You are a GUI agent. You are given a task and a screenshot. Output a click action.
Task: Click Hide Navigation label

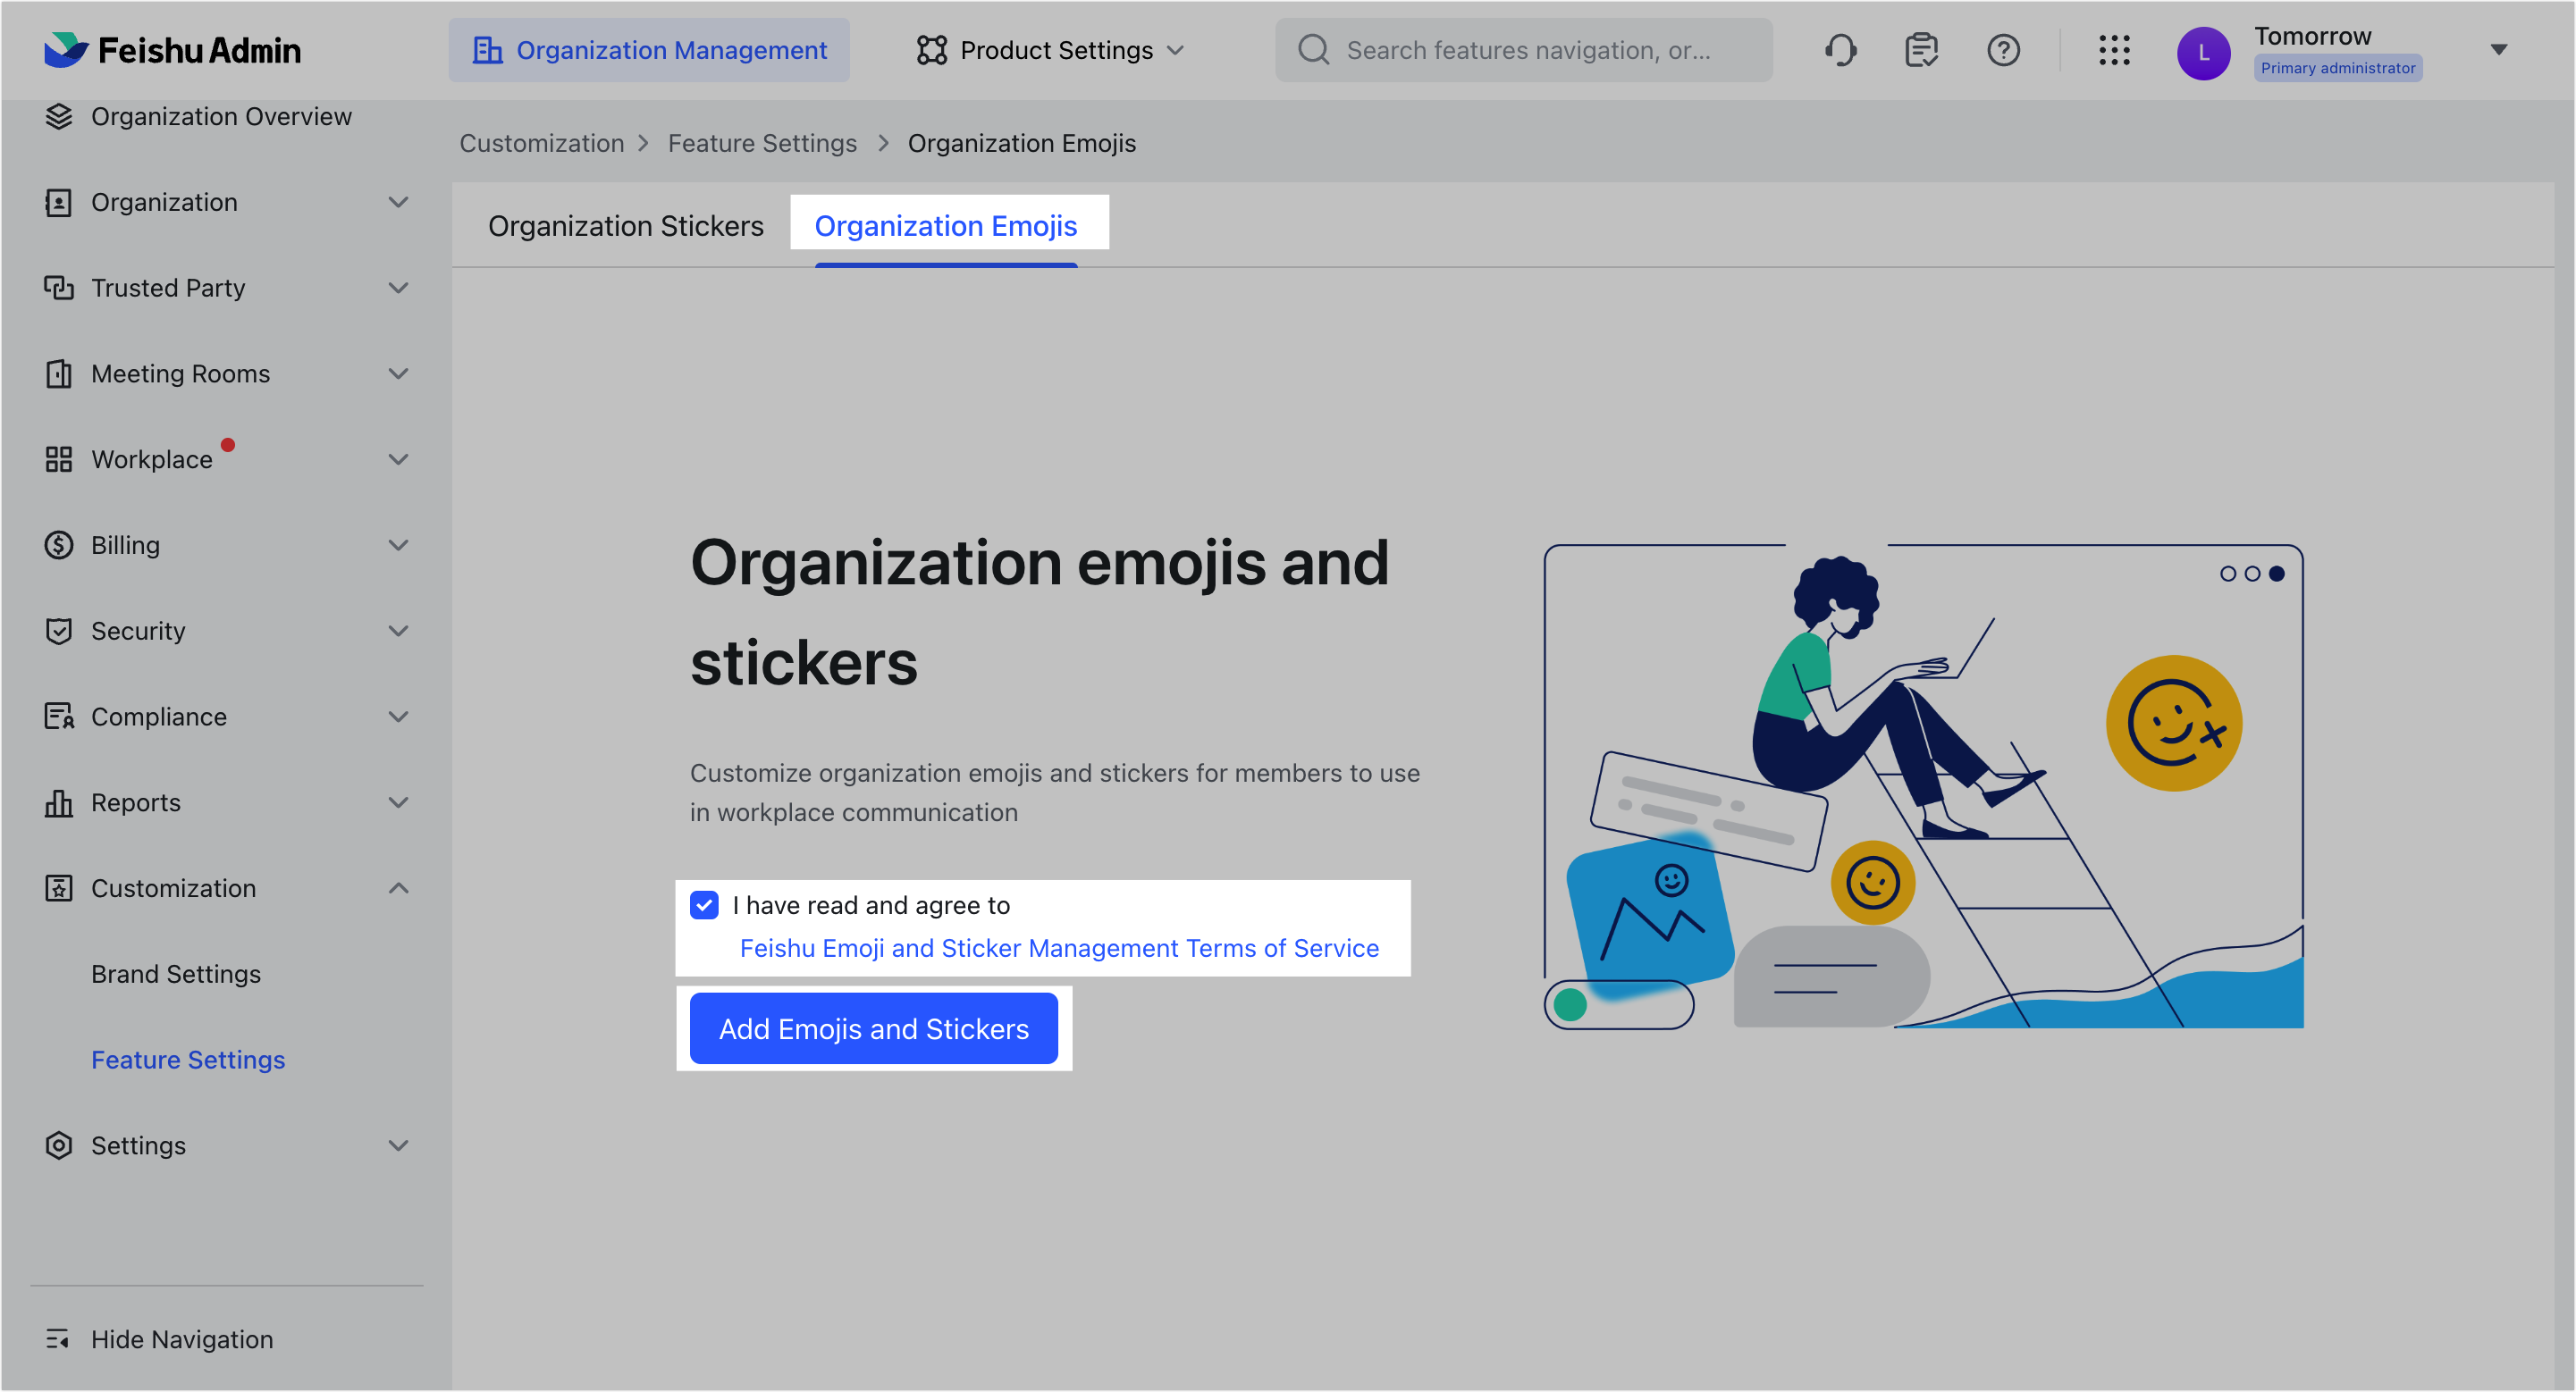(x=182, y=1340)
